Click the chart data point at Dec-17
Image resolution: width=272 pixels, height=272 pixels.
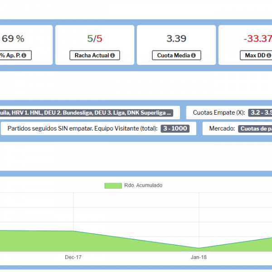73,231
